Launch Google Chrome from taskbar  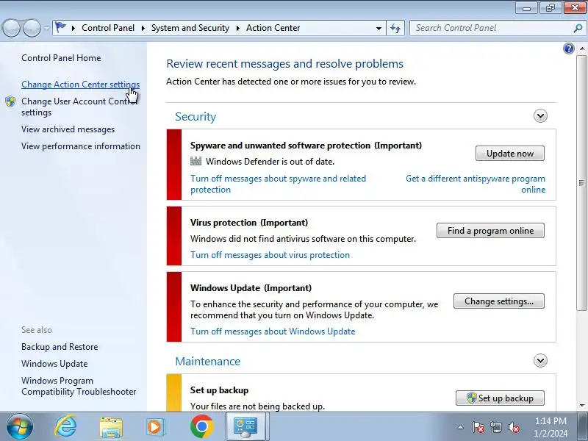tap(201, 427)
